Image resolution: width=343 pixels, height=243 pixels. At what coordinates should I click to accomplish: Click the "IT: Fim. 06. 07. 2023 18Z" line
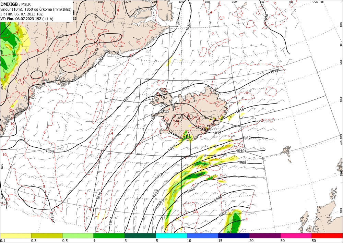point(21,14)
